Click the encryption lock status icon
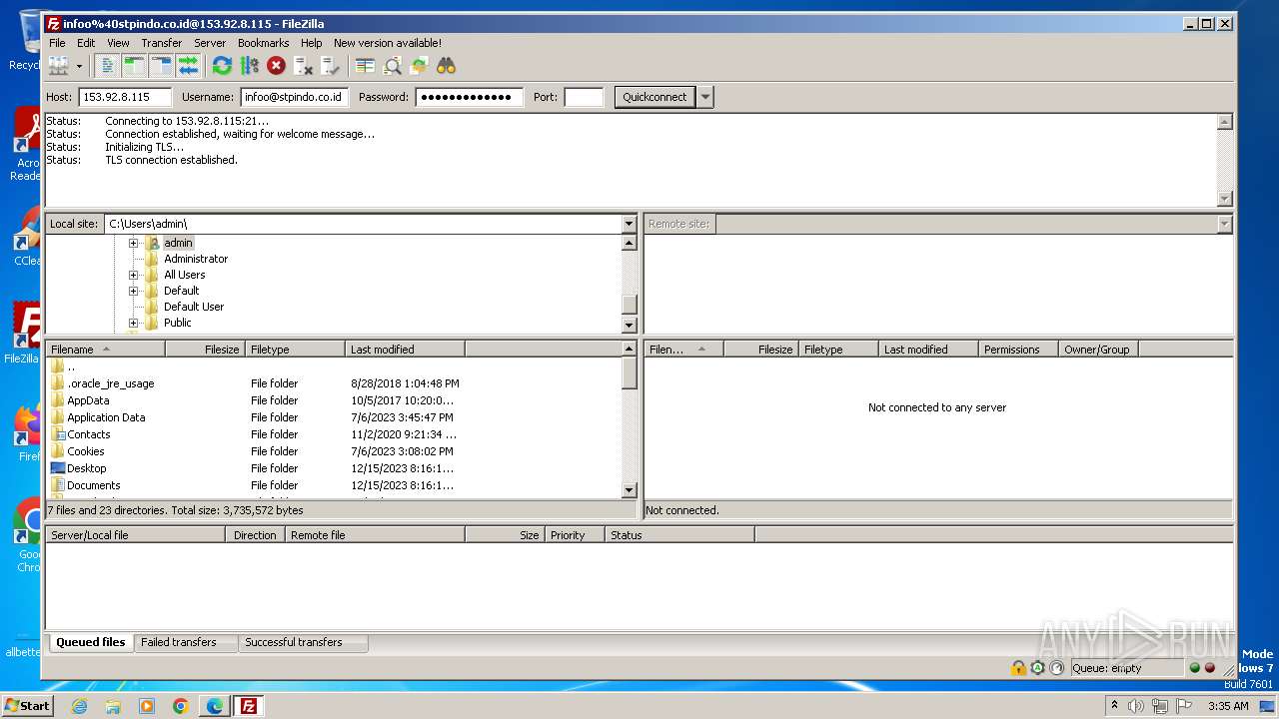This screenshot has height=719, width=1279. pyautogui.click(x=1018, y=668)
